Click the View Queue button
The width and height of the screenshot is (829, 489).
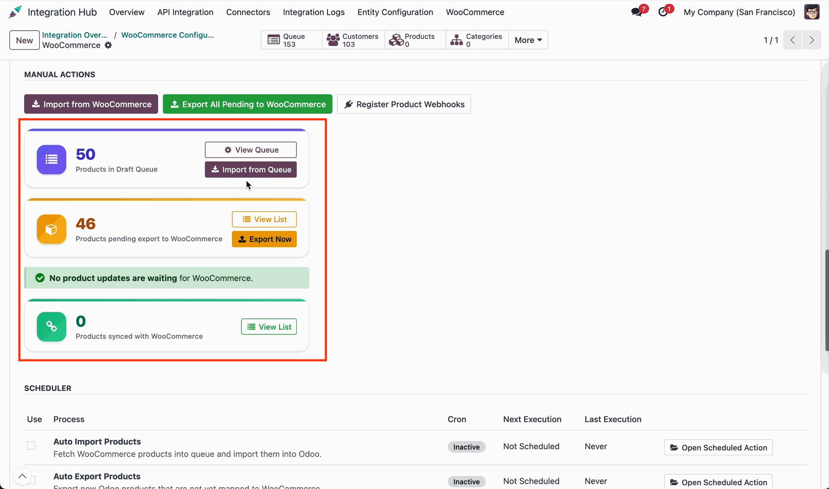[251, 150]
